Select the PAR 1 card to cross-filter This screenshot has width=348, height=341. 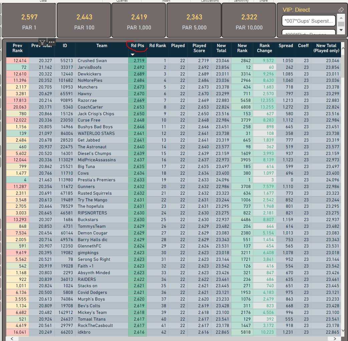tap(29, 20)
